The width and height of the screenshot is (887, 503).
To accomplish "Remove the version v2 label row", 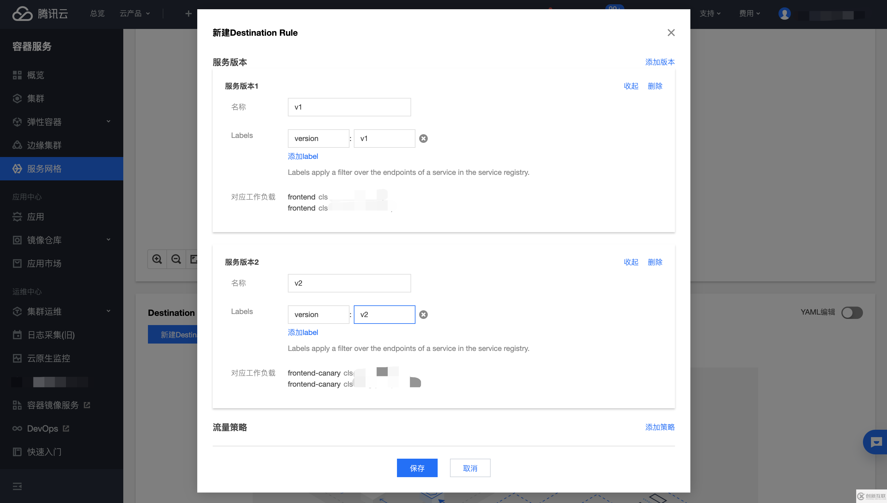I will coord(423,315).
